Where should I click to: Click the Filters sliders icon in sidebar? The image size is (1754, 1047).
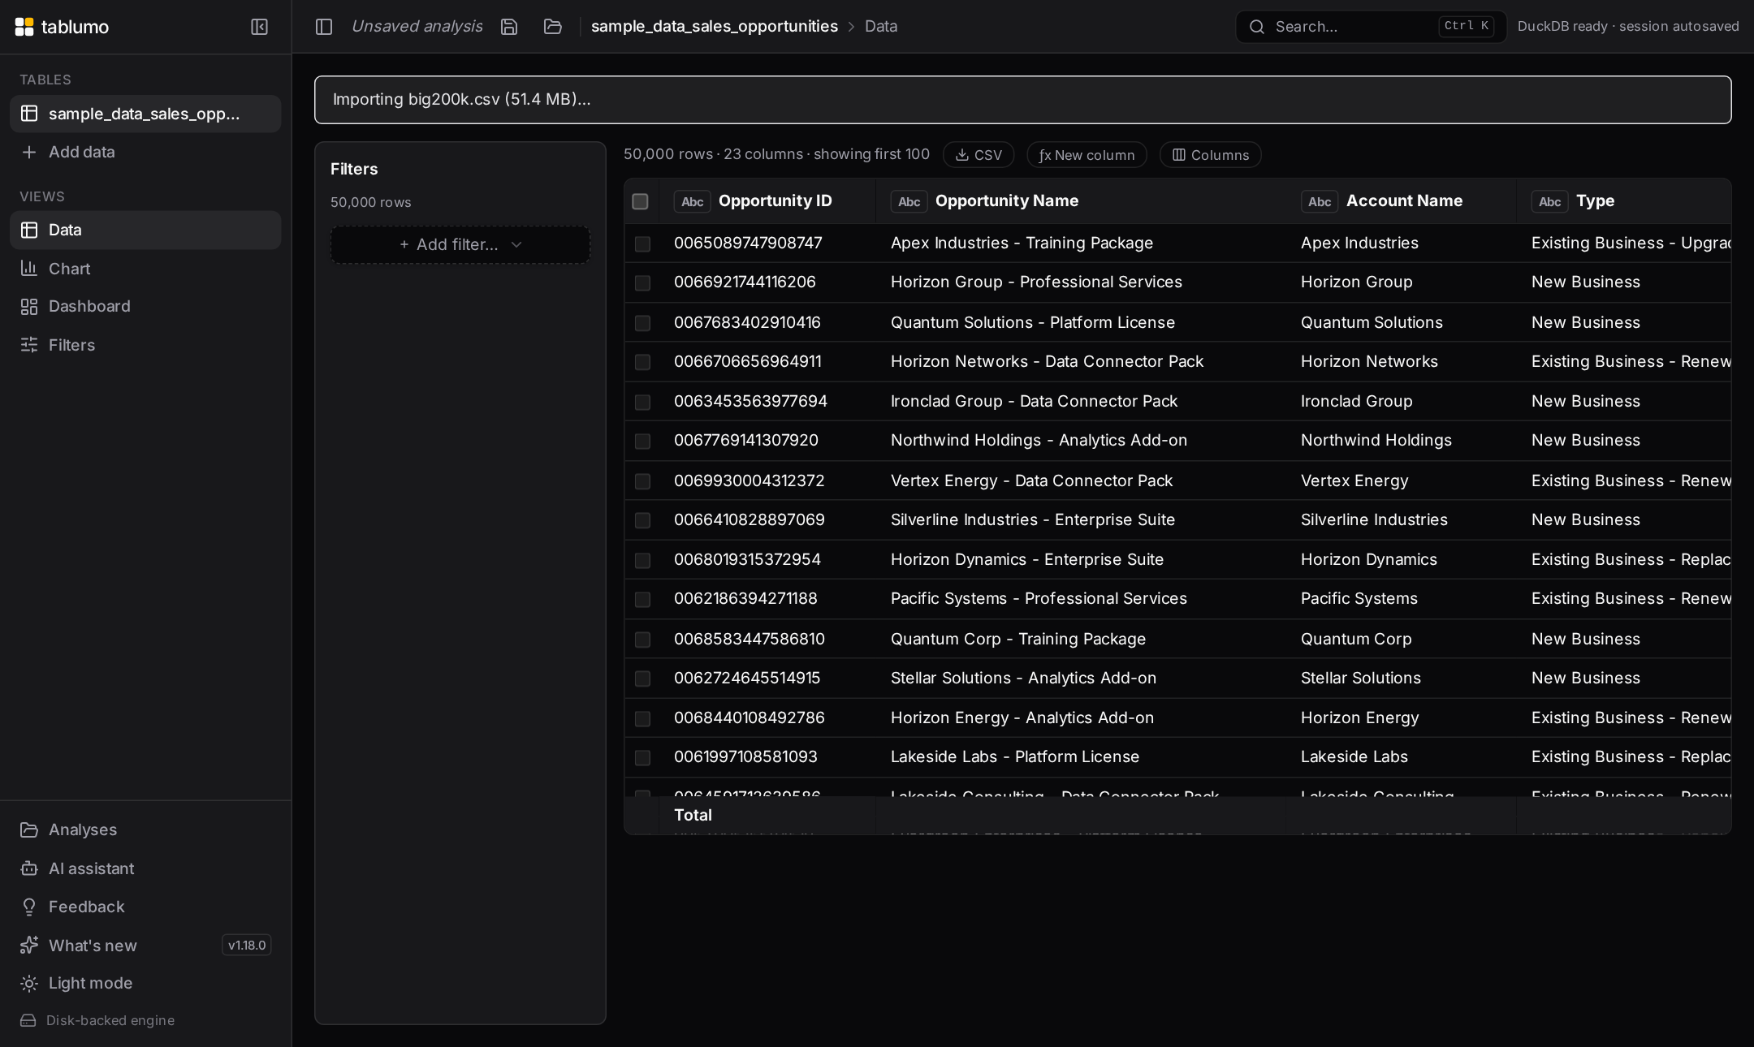coord(29,345)
